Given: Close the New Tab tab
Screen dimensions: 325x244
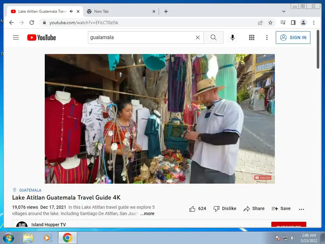Looking at the screenshot, I should point(154,11).
